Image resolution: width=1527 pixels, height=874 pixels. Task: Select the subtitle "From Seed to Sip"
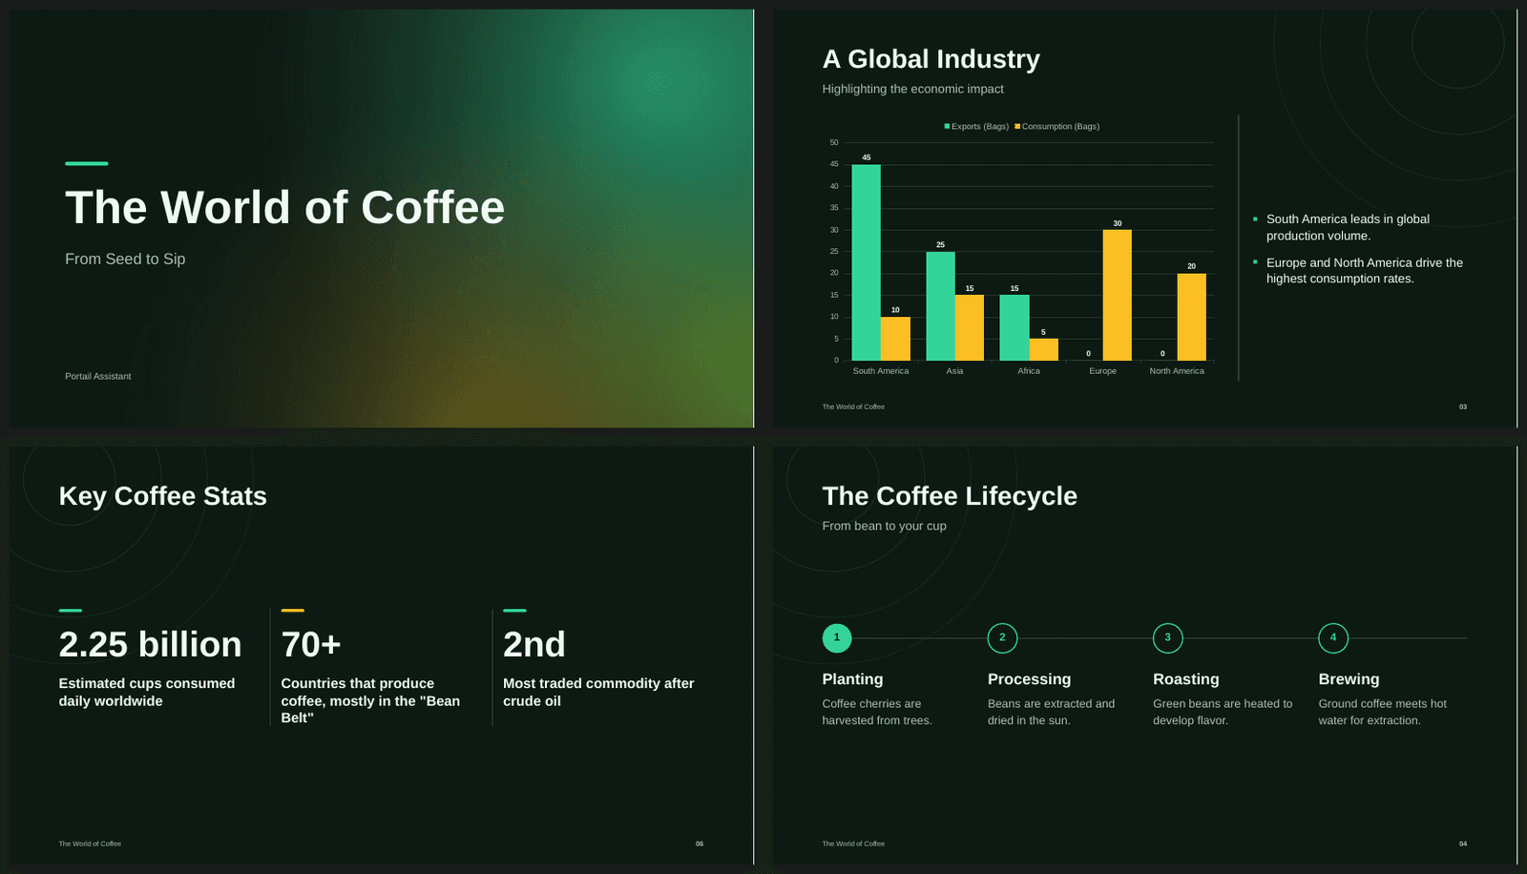coord(125,259)
